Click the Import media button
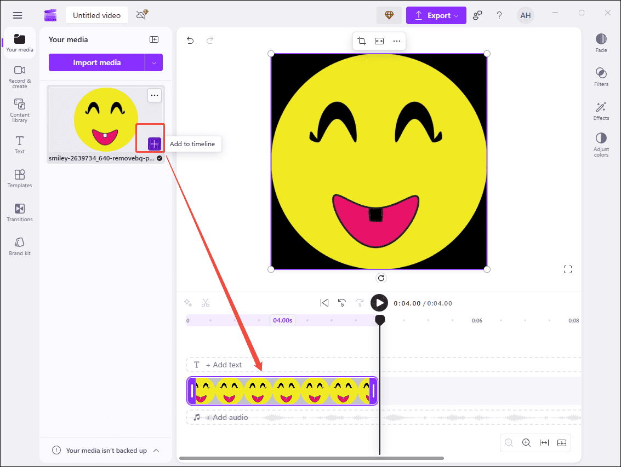This screenshot has width=621, height=467. pyautogui.click(x=97, y=62)
